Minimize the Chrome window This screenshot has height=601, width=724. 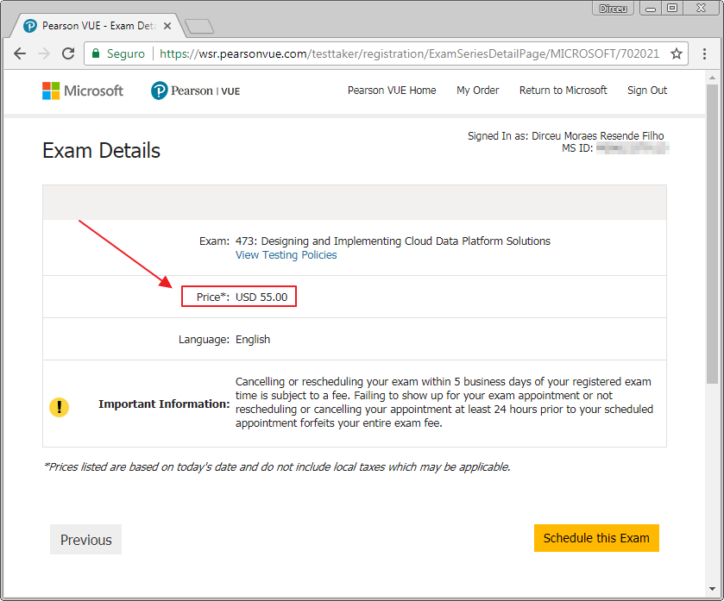point(651,9)
